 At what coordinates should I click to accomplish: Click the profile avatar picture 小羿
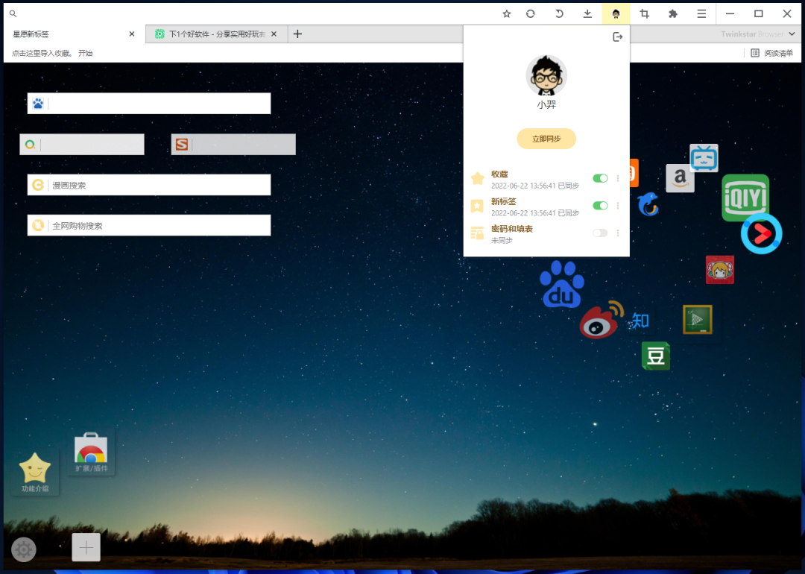546,76
